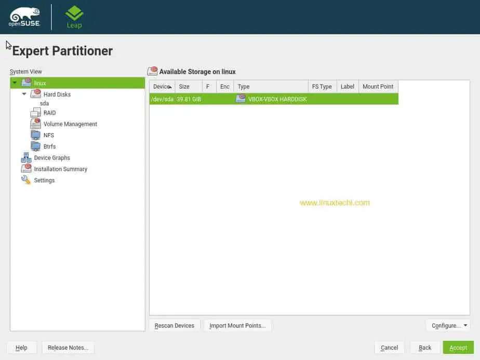Sort table by Type column
Viewport: 480px width, 360px height.
click(271, 87)
